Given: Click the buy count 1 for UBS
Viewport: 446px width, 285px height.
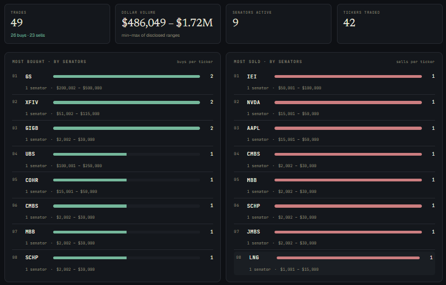Looking at the screenshot, I should [211, 154].
